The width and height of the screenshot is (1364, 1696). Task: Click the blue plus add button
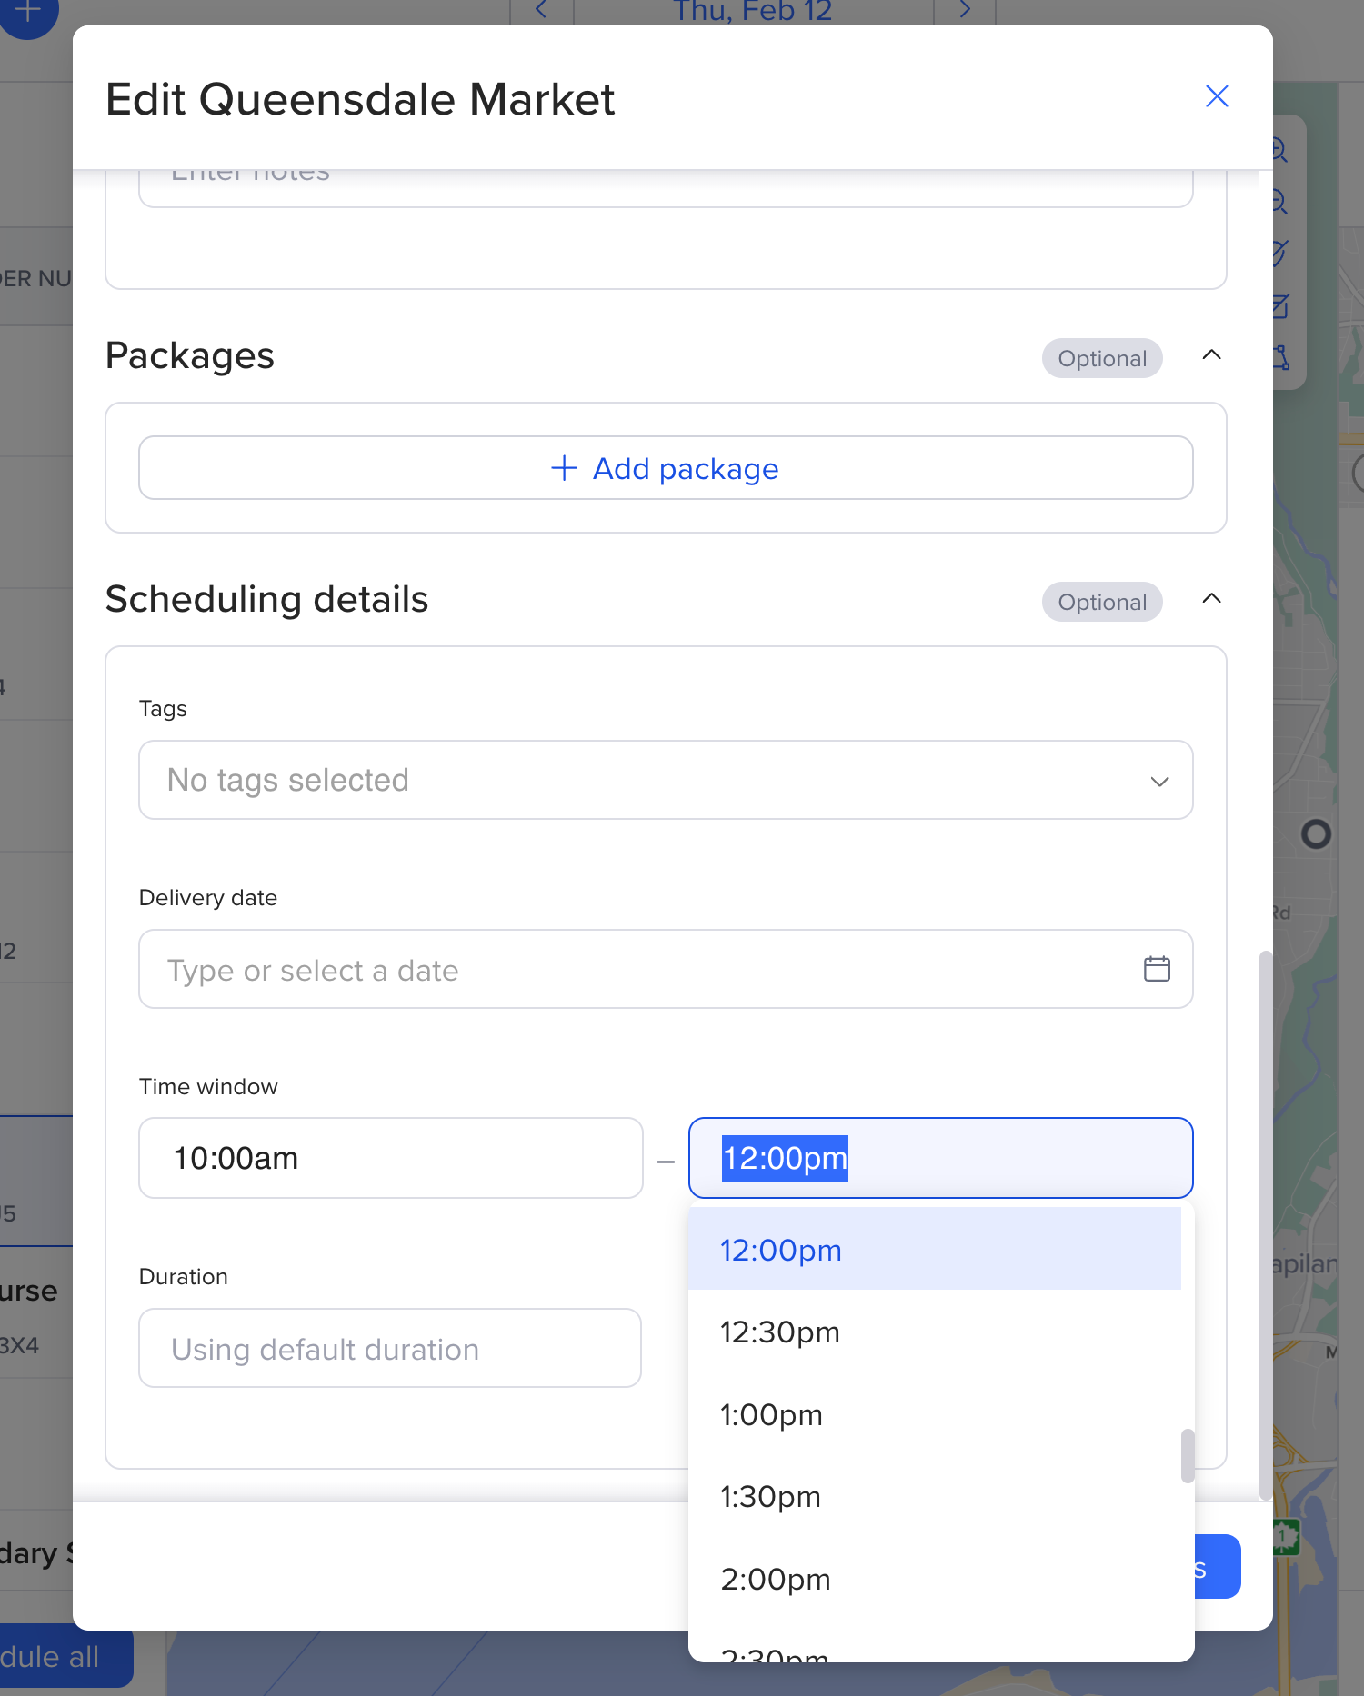(28, 13)
